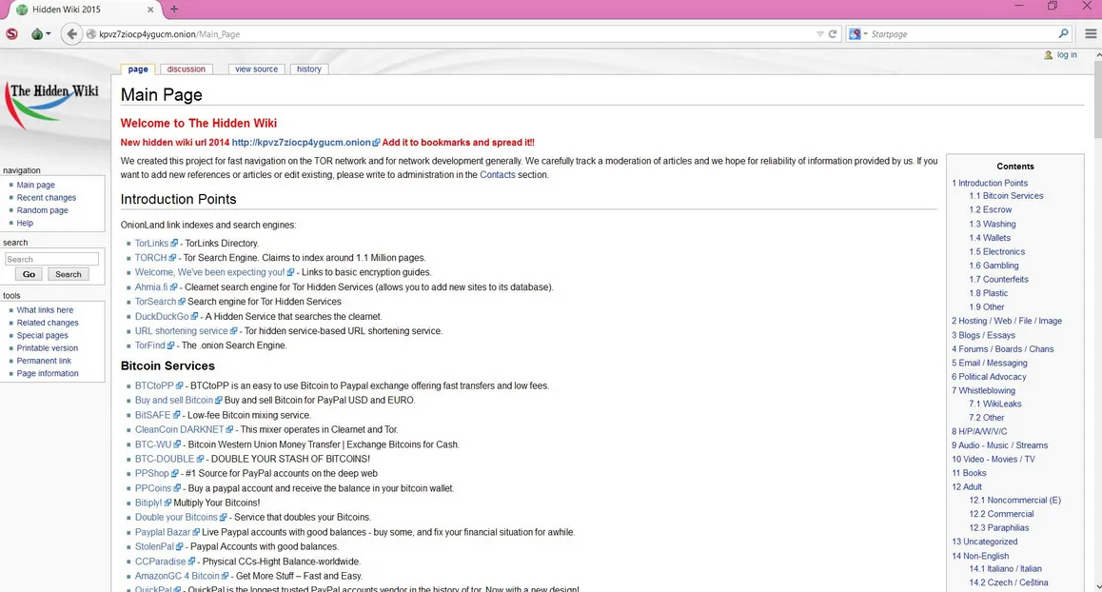Jump to 14 Non-English in Contents
The image size is (1102, 592).
(979, 556)
